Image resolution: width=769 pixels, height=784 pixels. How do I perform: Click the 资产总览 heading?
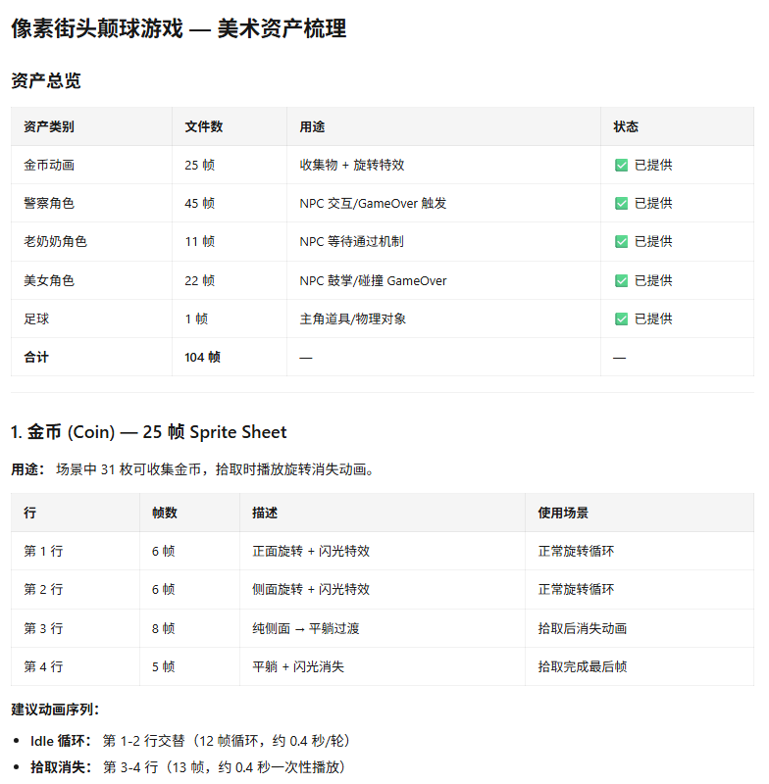tap(46, 80)
